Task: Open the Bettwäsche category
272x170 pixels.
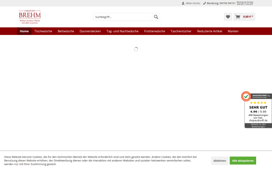Action: point(66,31)
